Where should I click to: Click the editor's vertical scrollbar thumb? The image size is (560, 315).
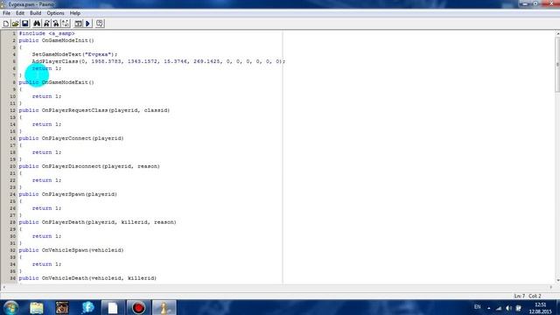pyautogui.click(x=557, y=65)
